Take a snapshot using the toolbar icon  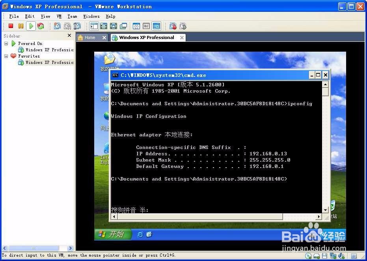click(57, 26)
